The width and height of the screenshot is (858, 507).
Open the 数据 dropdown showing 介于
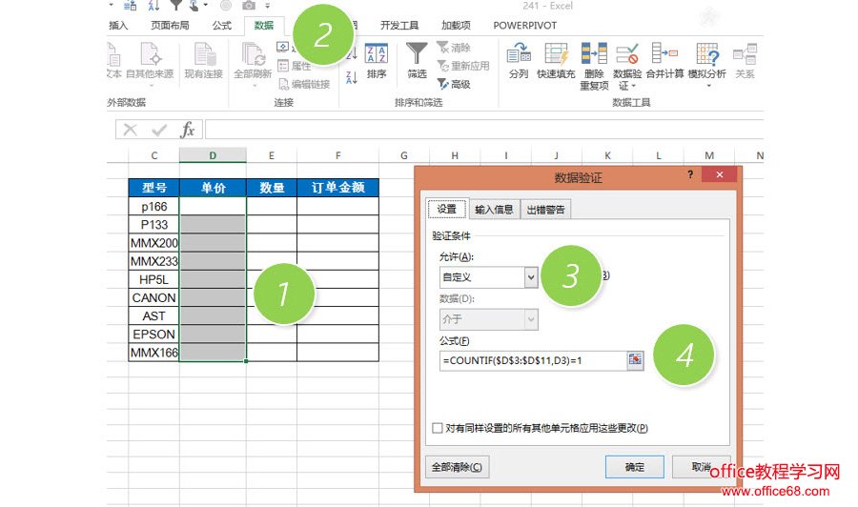point(489,319)
